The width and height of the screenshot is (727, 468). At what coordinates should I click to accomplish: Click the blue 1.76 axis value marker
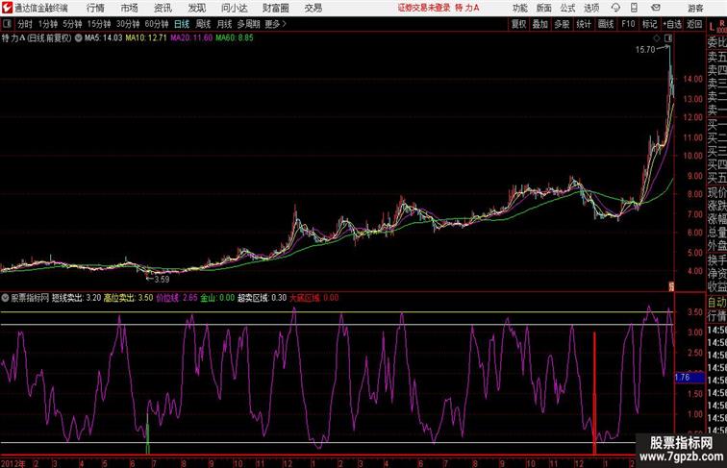click(689, 378)
